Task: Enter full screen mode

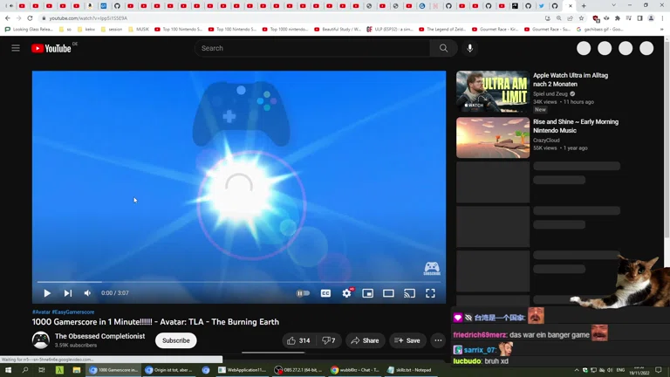Action: click(x=430, y=293)
